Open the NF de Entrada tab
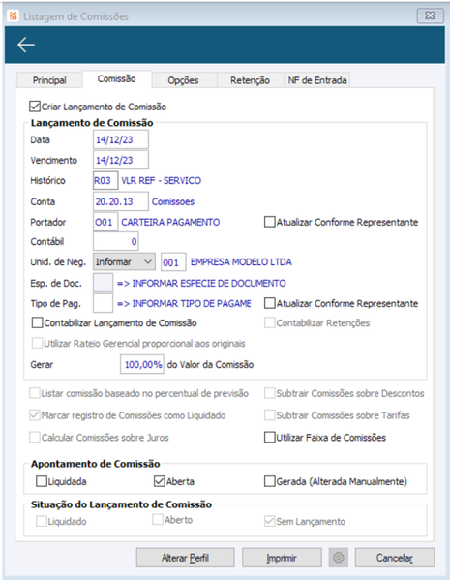This screenshot has height=580, width=450. pyautogui.click(x=317, y=80)
